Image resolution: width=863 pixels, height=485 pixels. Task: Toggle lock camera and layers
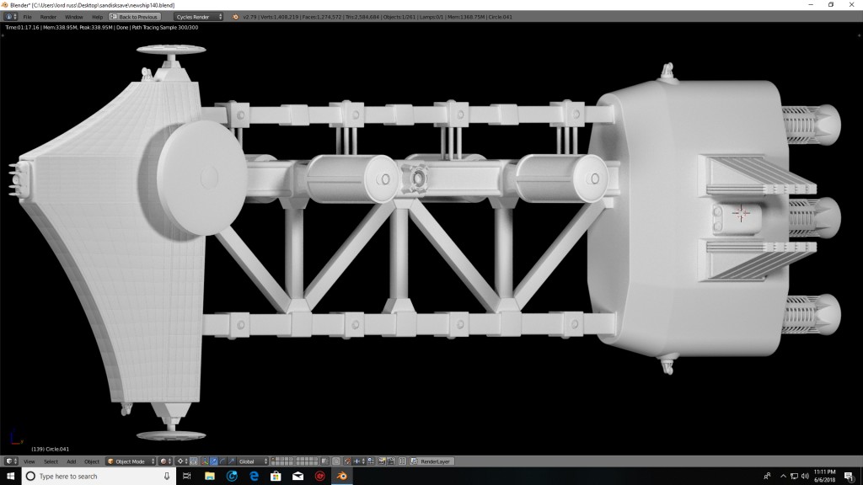[336, 461]
